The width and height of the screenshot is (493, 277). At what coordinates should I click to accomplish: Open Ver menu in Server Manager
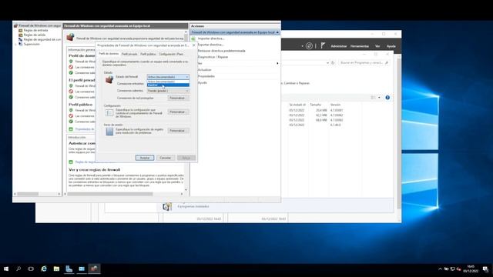click(377, 46)
